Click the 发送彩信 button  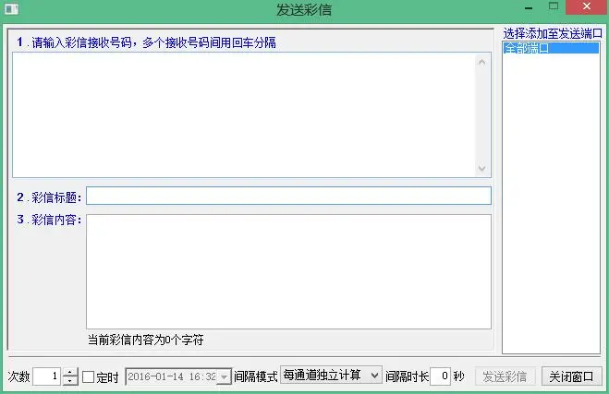[505, 376]
